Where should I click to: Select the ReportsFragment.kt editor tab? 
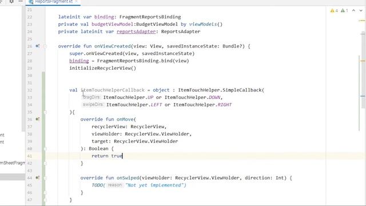[x=53, y=2]
